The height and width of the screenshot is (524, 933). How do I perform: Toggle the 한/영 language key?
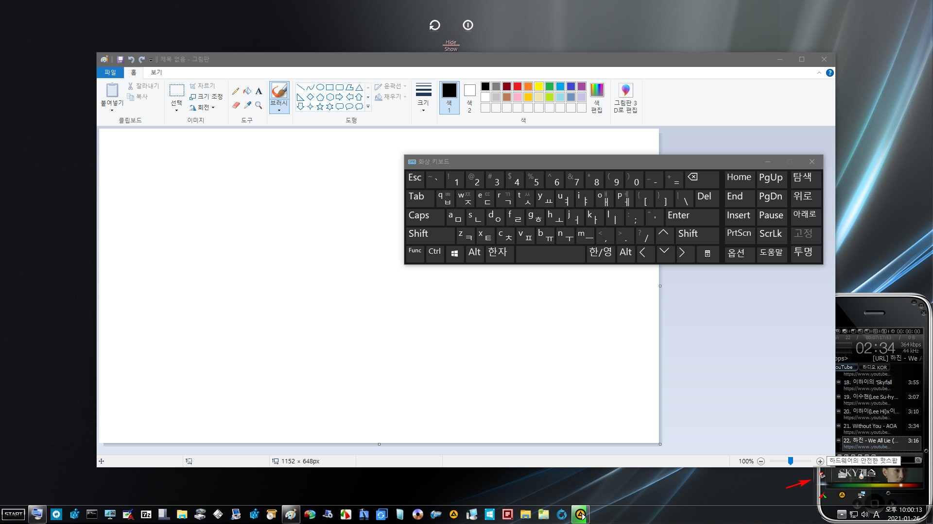pos(601,253)
